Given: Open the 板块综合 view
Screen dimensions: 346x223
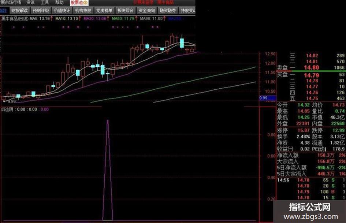Looking at the screenshot, I should [126, 10].
